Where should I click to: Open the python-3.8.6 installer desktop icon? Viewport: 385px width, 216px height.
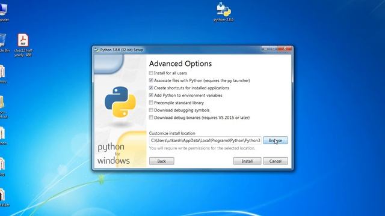click(223, 12)
